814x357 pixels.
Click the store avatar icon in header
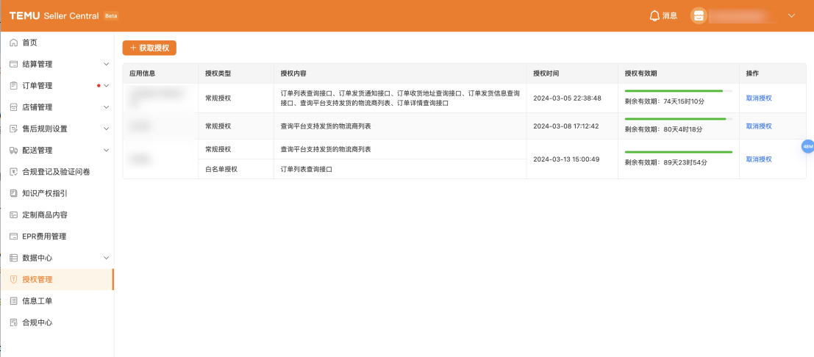click(x=698, y=15)
